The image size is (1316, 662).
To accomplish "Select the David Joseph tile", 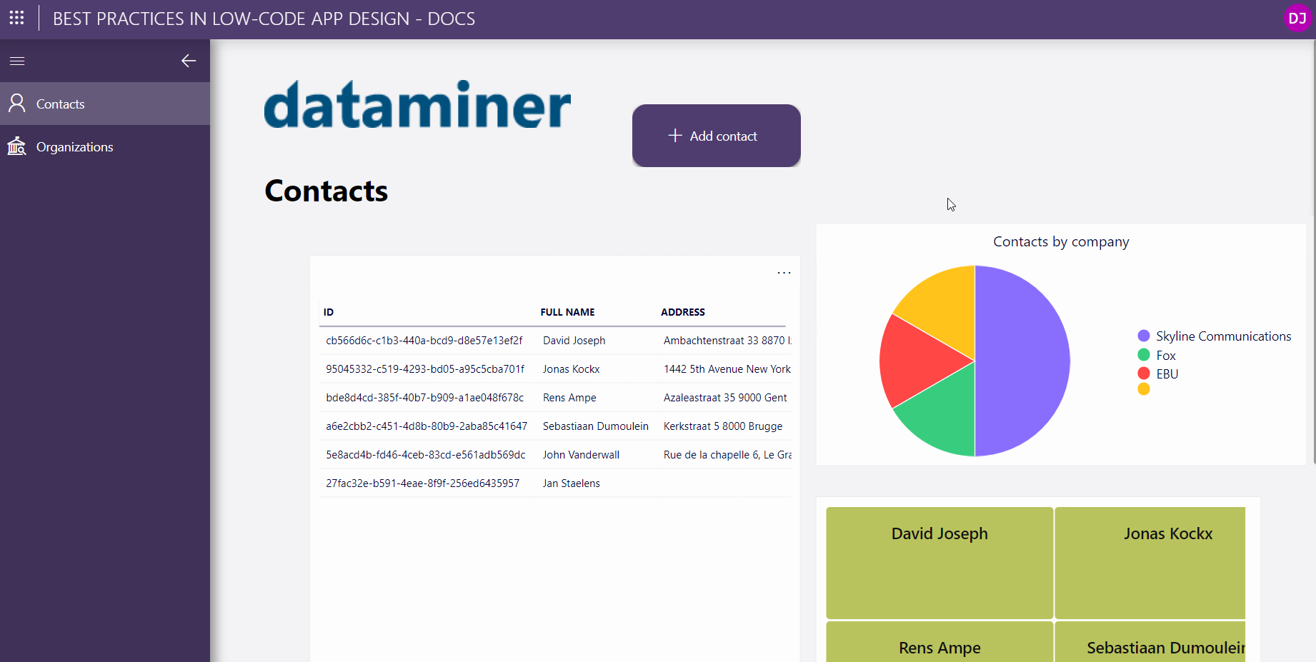I will click(939, 562).
